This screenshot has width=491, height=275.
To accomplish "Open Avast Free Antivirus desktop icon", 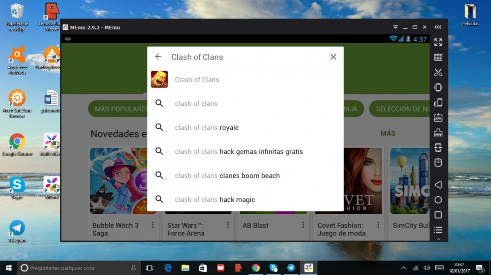I will click(x=17, y=60).
